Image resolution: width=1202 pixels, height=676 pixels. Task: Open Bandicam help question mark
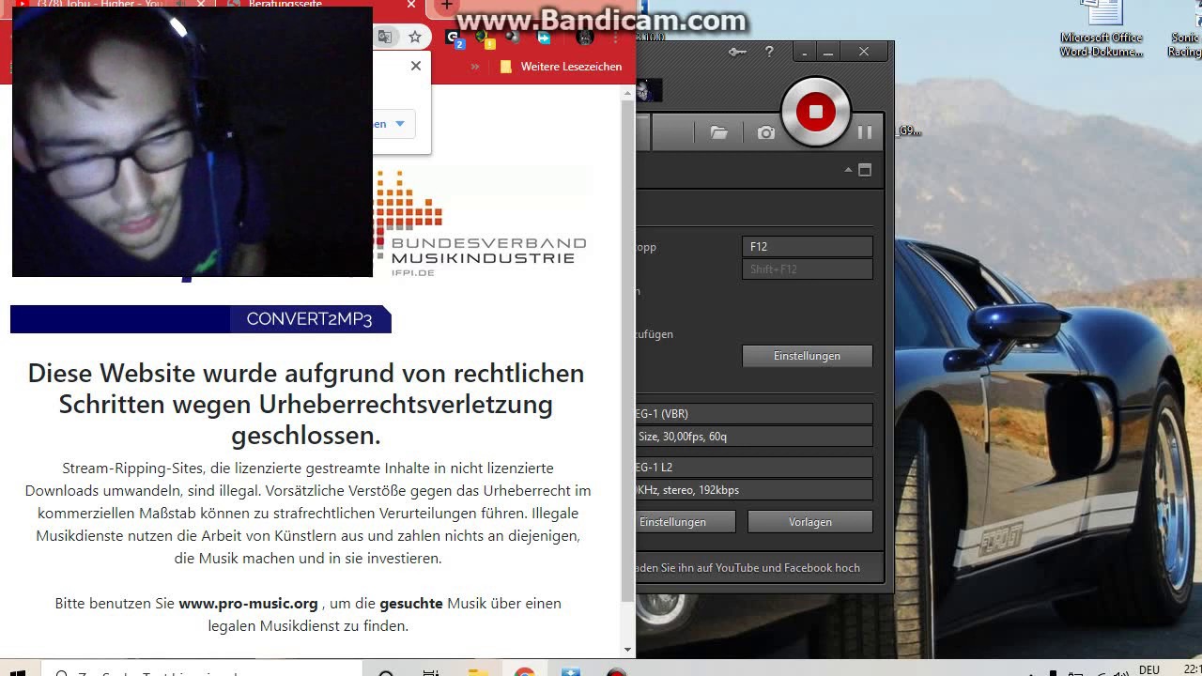coord(769,53)
